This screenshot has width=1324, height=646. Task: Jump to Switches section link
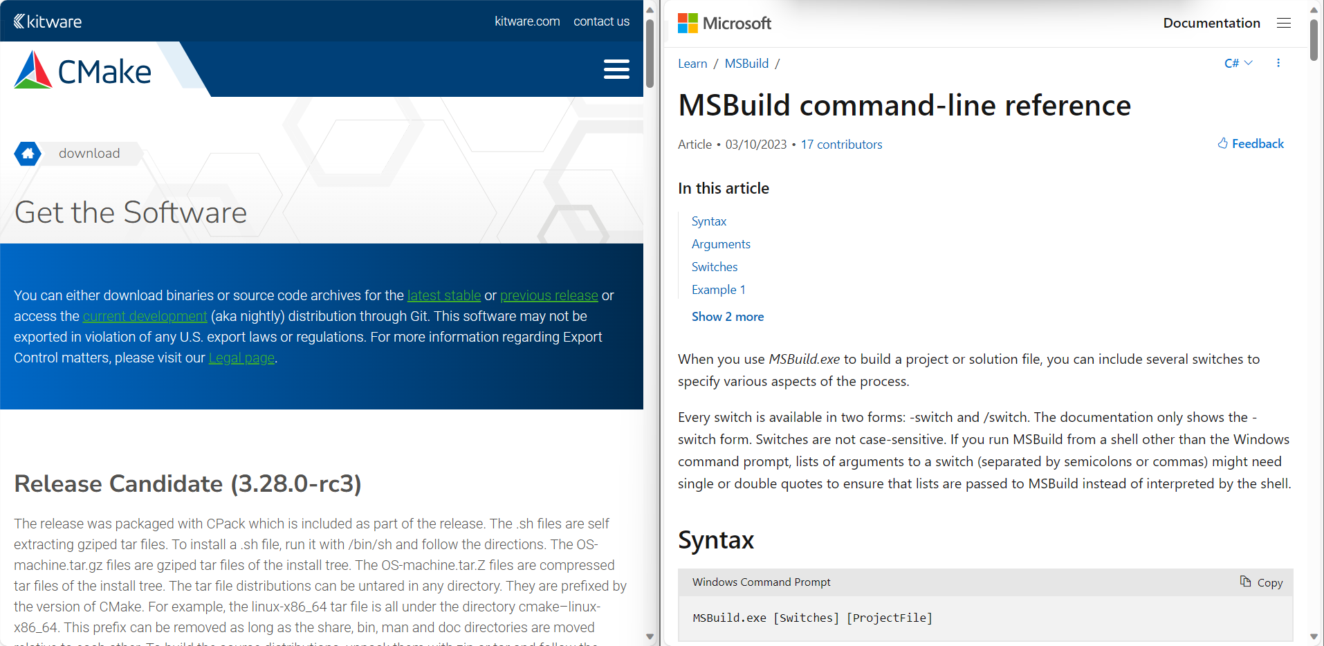(715, 267)
